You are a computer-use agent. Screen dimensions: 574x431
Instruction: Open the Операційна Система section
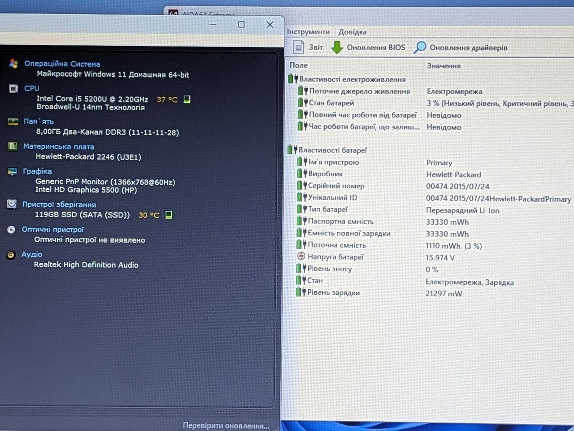pyautogui.click(x=62, y=64)
